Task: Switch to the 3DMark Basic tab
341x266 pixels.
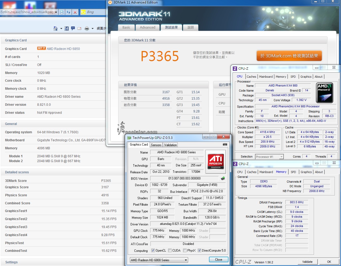Action: click(126, 27)
